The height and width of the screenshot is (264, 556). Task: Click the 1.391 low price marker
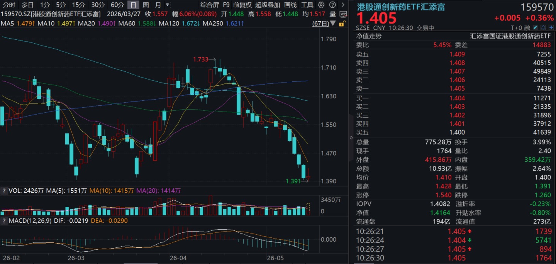pyautogui.click(x=293, y=181)
